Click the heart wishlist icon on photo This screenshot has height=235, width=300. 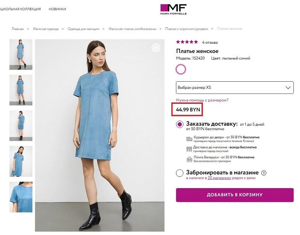(x=156, y=48)
